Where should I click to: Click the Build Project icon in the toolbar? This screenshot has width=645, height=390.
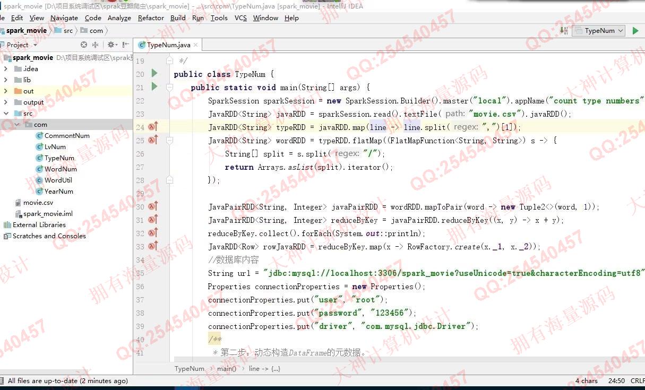pos(564,30)
